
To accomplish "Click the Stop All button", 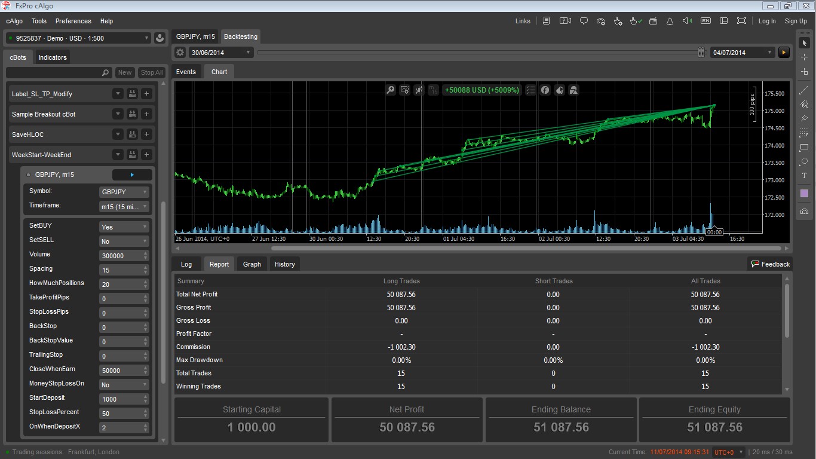I will (151, 72).
